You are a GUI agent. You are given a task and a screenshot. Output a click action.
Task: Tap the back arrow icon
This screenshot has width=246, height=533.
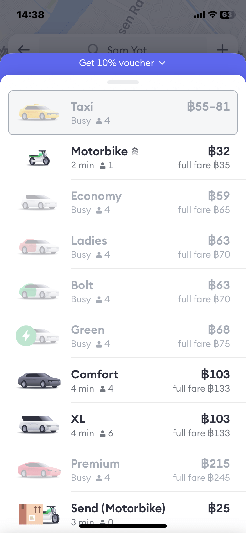24,50
